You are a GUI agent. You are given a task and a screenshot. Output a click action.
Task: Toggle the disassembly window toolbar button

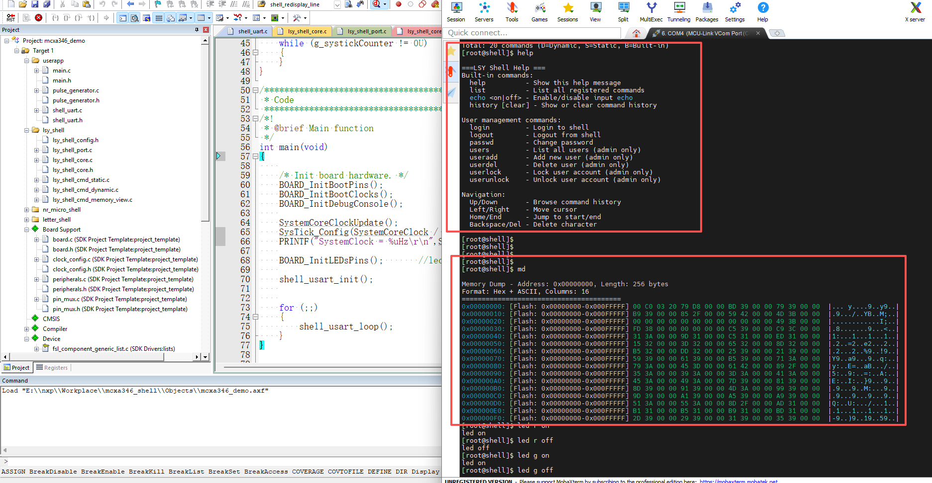coord(134,18)
